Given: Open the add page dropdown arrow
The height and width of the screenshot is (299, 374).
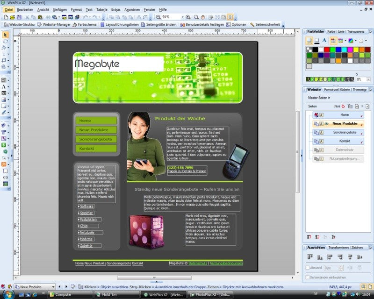Looking at the screenshot, I should (362, 106).
